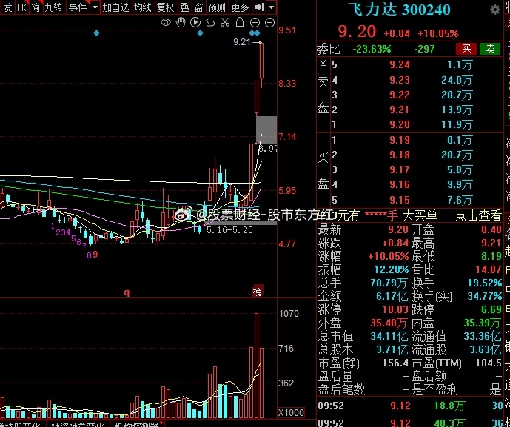510x427 pixels.
Task: Click the red 买 buy button
Action: [x=466, y=49]
